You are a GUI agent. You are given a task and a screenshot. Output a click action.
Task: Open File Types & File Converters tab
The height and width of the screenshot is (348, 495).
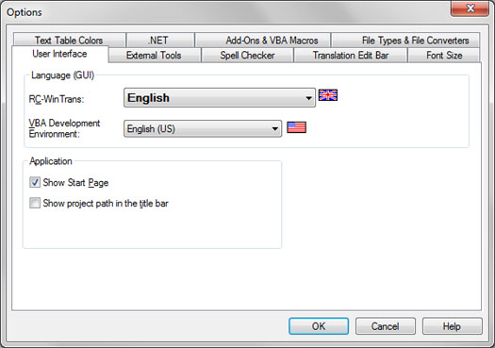(405, 41)
